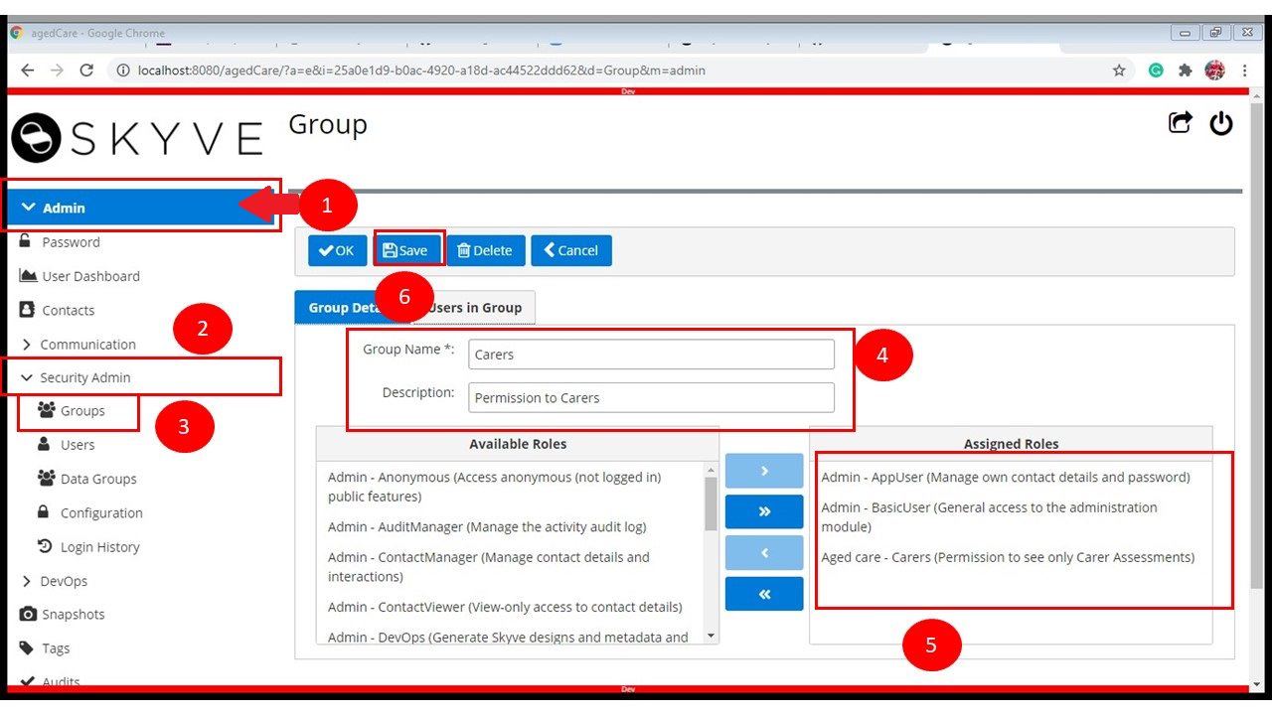Click the Contacts address book icon
The height and width of the screenshot is (715, 1272).
pos(27,310)
